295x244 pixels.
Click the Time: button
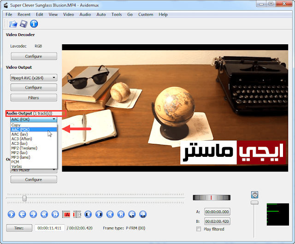(19, 228)
